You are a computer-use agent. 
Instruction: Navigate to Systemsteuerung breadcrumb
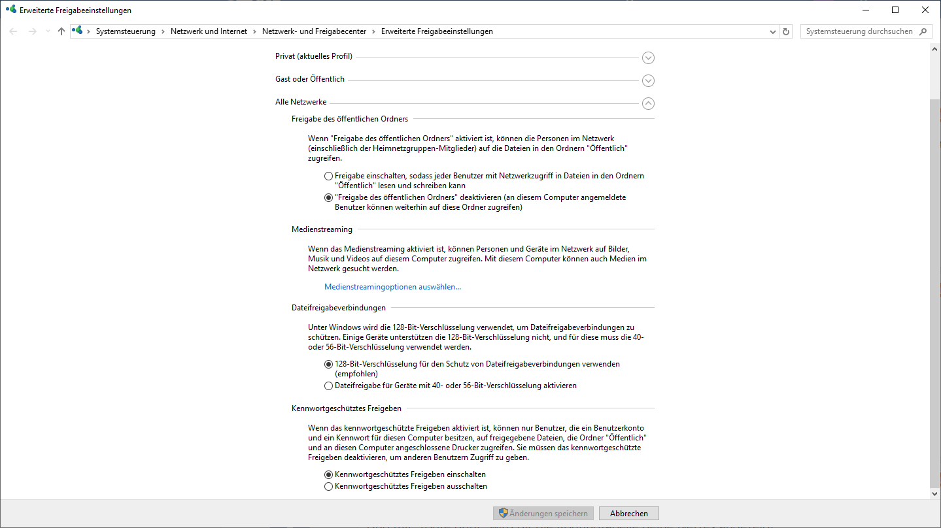(126, 31)
